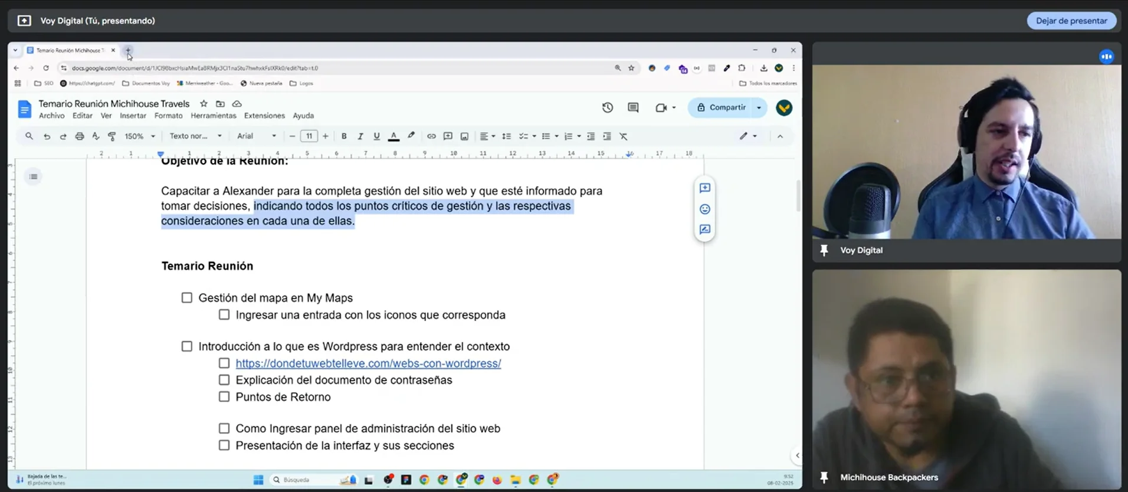1128x492 pixels.
Task: Click the print icon in toolbar
Action: (x=79, y=136)
